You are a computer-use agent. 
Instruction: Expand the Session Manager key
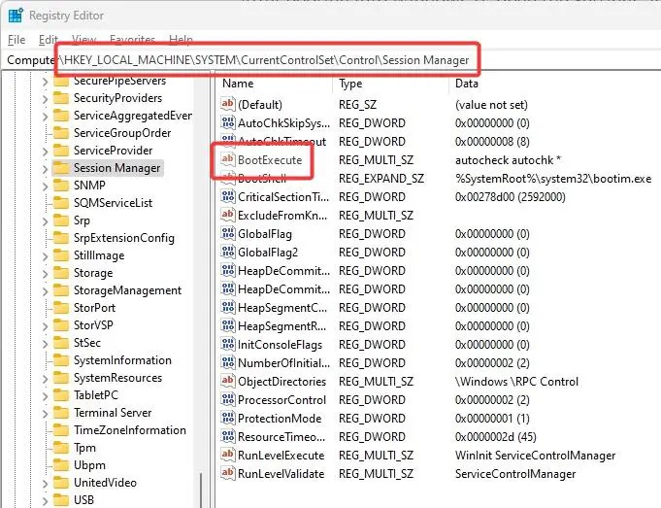[45, 169]
